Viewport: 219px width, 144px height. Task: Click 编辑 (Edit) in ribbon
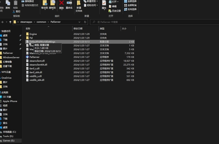(112, 6)
